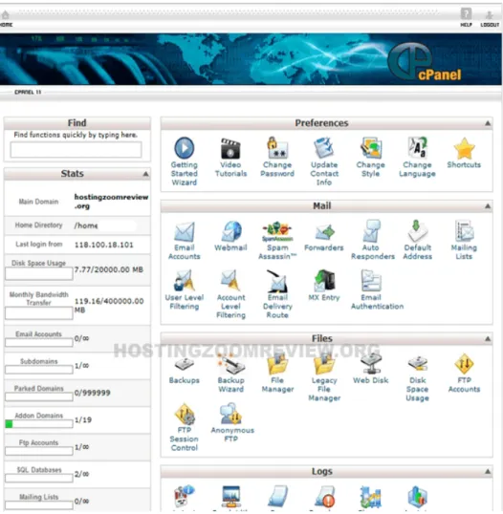Open Mailing Lists in Mail section
The width and height of the screenshot is (503, 514).
(464, 231)
